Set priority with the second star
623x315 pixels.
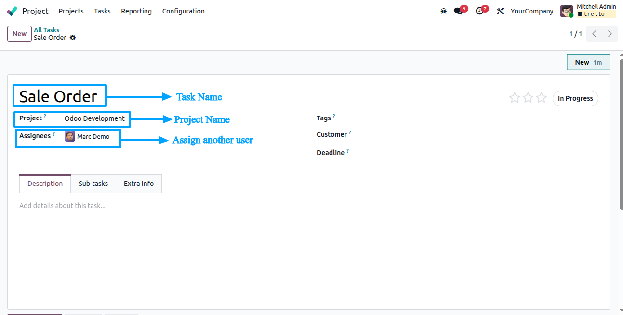[x=528, y=98]
